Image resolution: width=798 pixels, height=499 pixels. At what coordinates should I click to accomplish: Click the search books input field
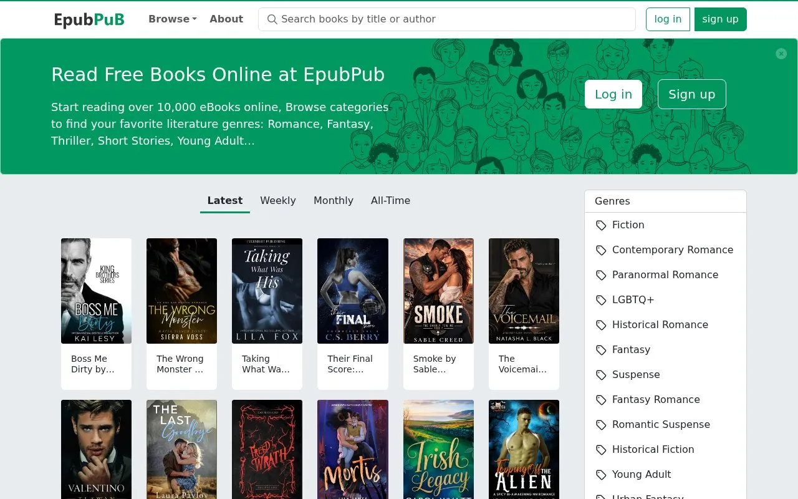pos(447,19)
